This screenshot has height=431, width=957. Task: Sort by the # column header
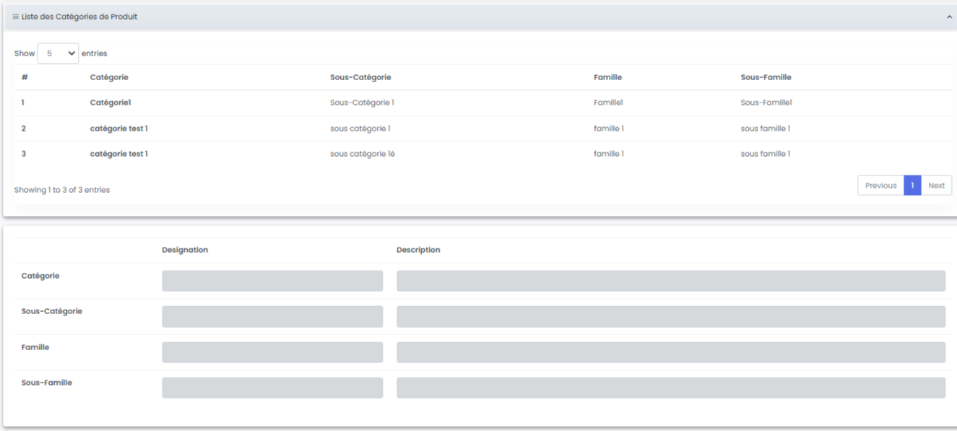pos(25,77)
